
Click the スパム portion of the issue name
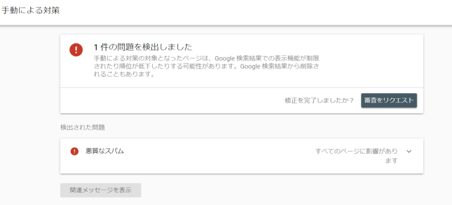point(114,151)
